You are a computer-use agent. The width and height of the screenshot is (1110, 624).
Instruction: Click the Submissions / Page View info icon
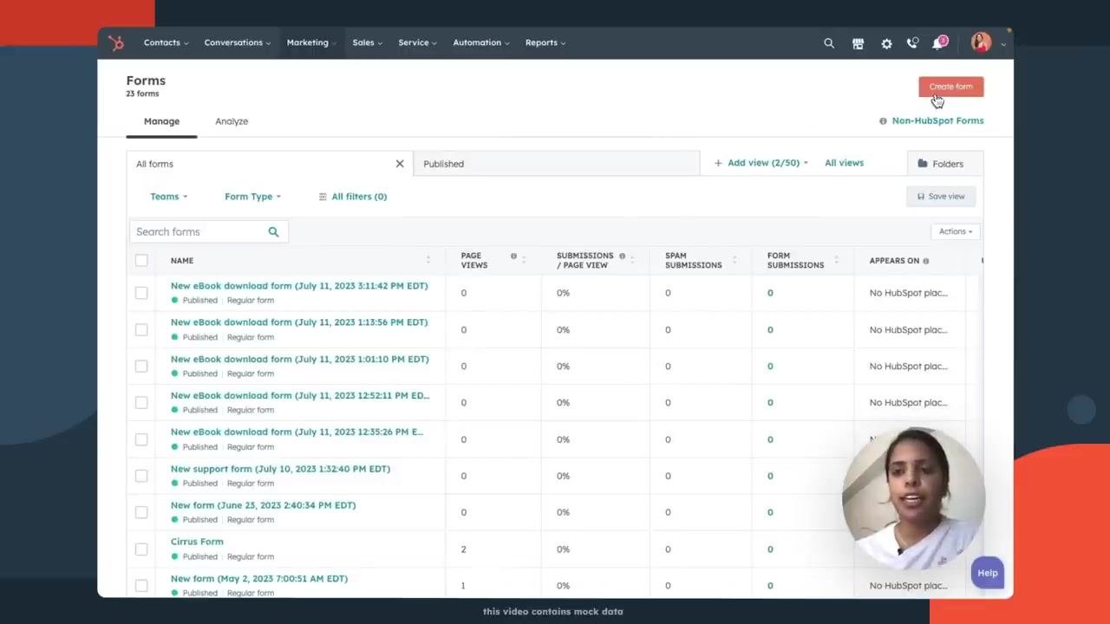(622, 256)
